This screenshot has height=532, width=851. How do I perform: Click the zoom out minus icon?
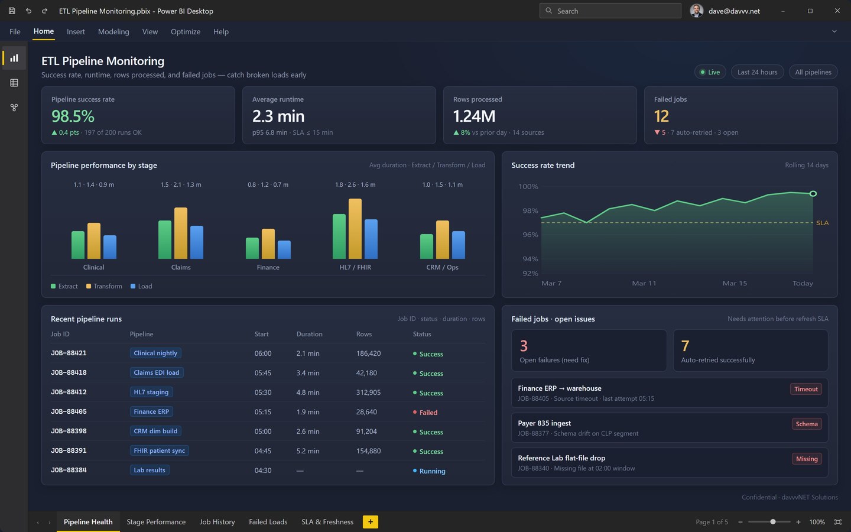click(740, 522)
